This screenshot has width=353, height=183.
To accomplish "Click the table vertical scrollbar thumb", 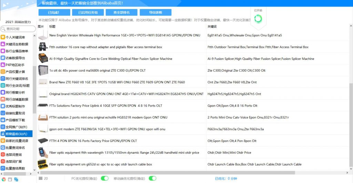I will point(351,124).
